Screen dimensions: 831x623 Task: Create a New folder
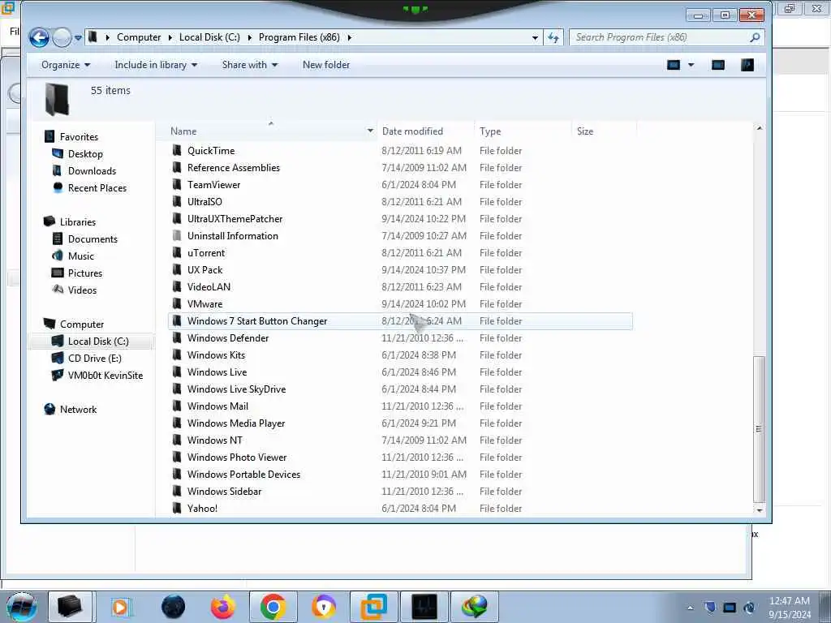coord(326,65)
